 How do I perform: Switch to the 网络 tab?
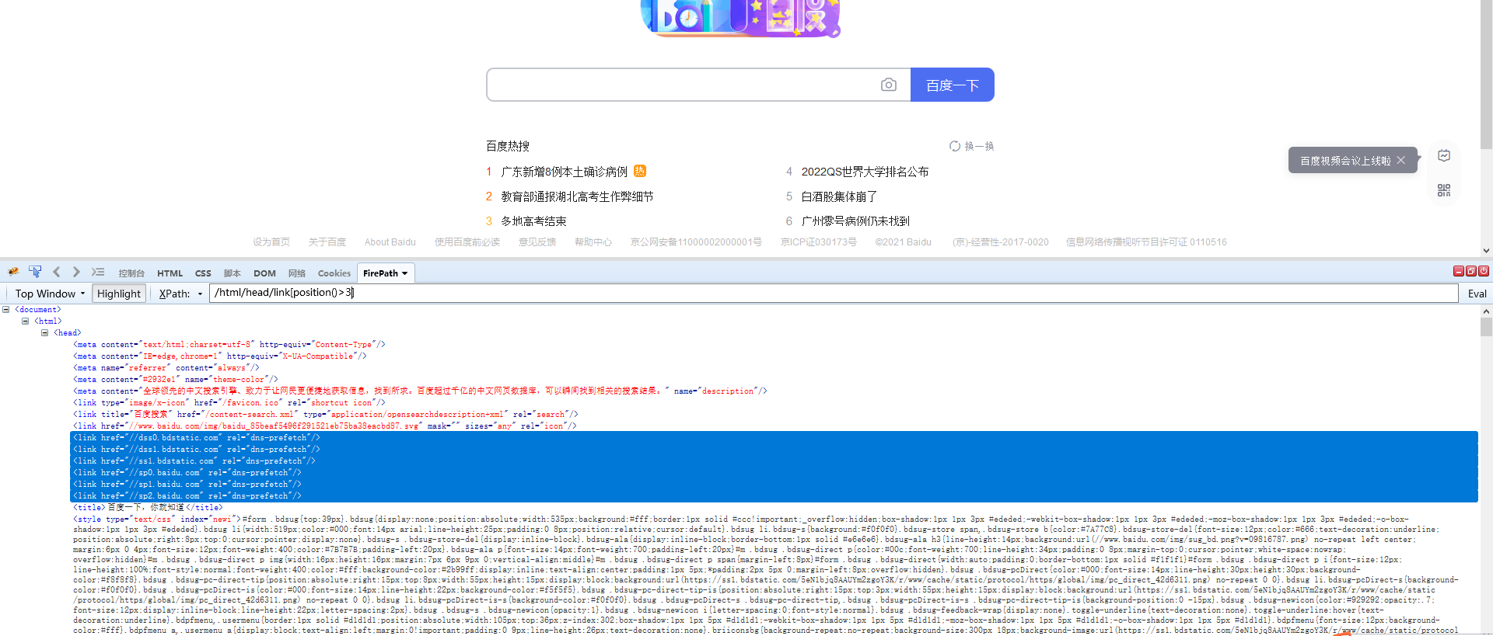point(296,273)
